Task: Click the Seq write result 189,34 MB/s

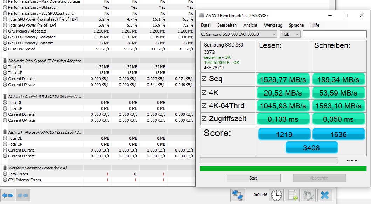Action: 338,80
